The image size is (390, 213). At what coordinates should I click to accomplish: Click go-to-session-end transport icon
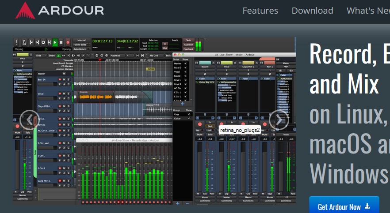(37, 42)
